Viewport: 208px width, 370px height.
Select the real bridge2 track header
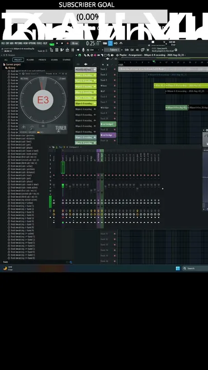coord(108,124)
